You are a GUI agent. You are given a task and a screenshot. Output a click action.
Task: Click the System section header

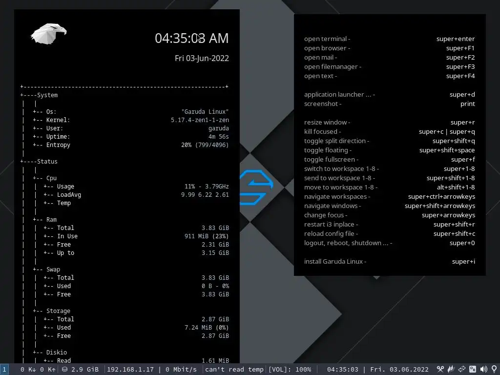pyautogui.click(x=47, y=95)
